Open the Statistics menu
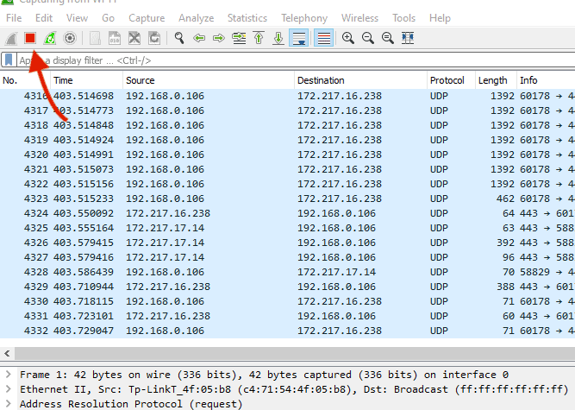The width and height of the screenshot is (575, 410). 247,18
